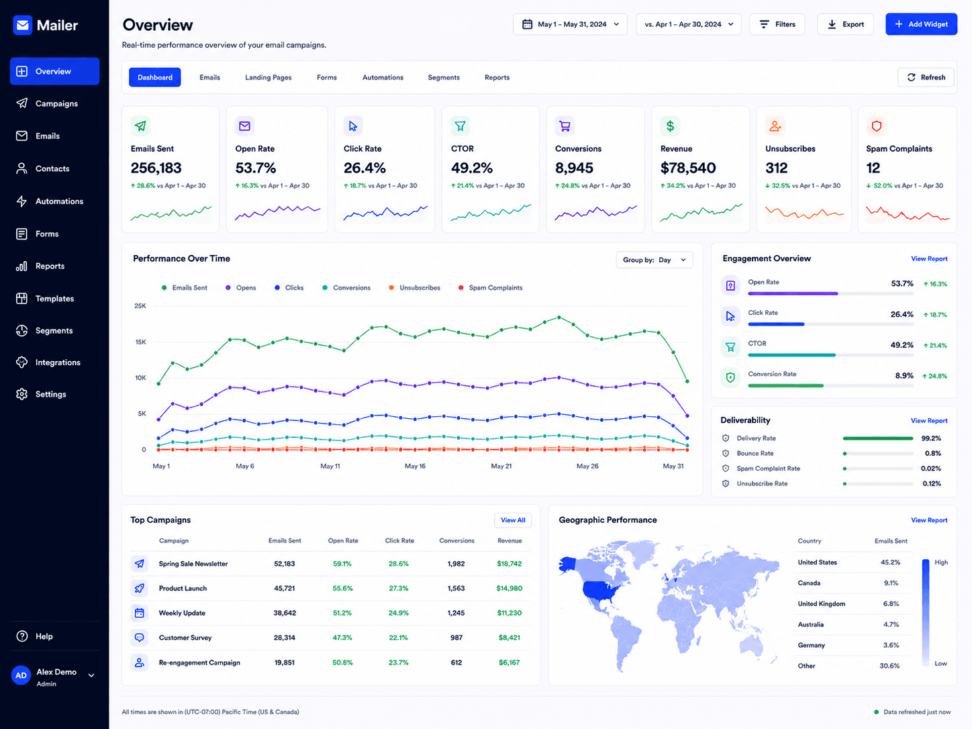Open the Automations tab

click(383, 77)
